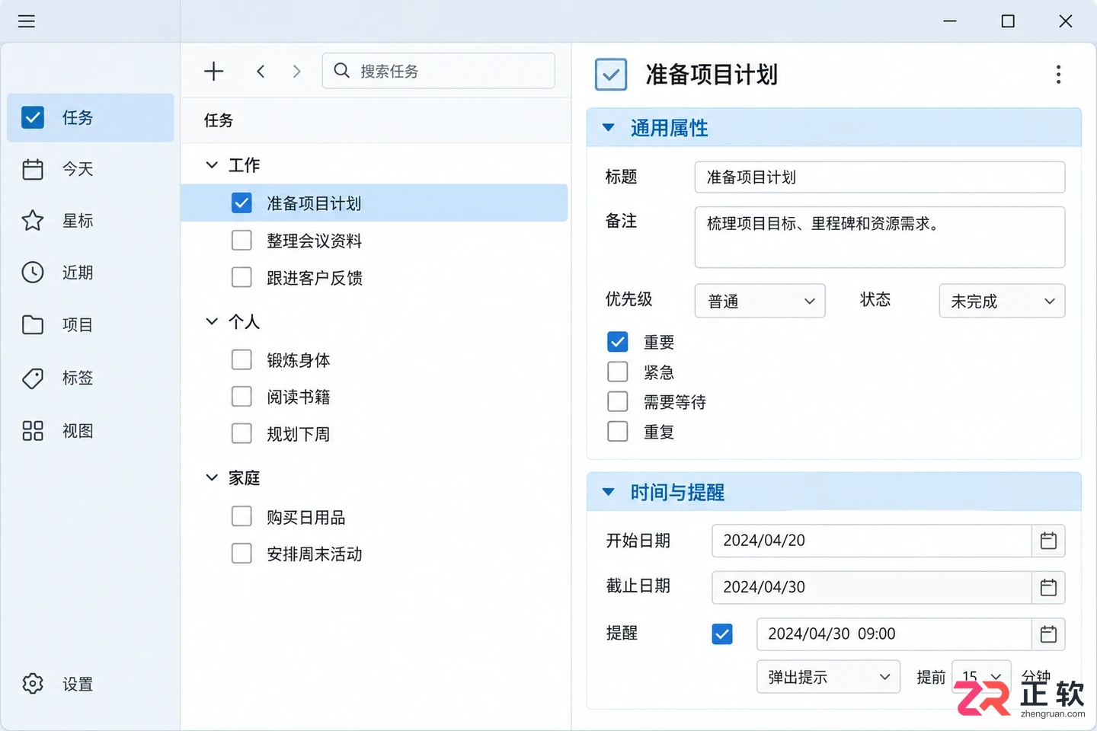1097x731 pixels.
Task: Enable the 紧急 option
Action: coord(618,372)
